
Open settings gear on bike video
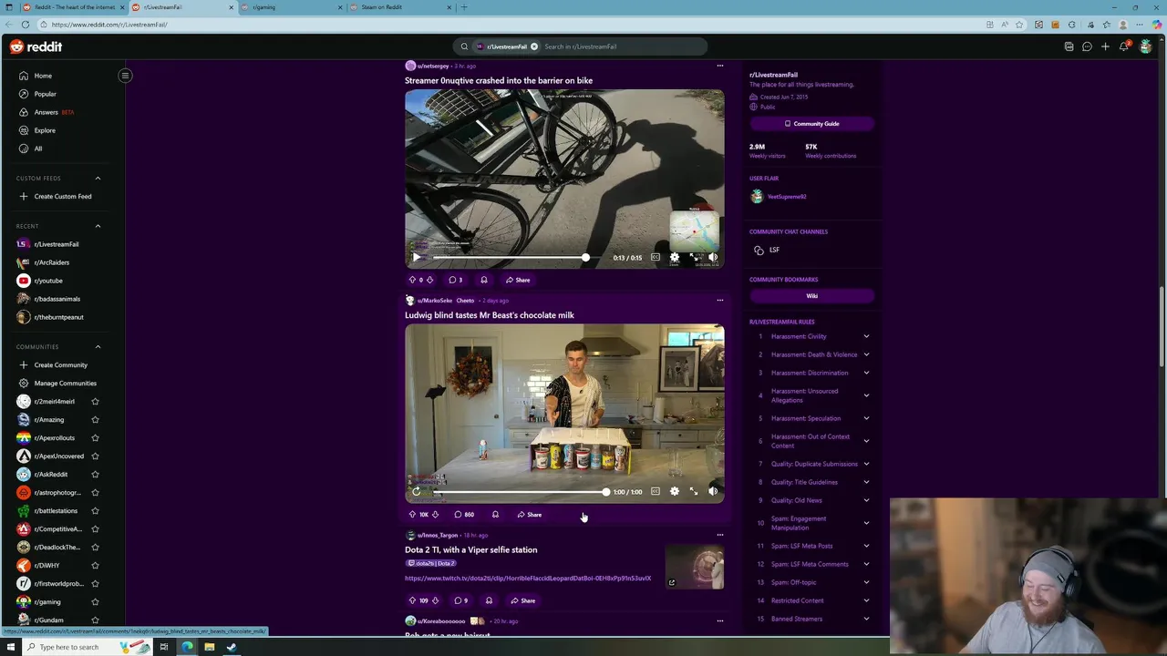pyautogui.click(x=675, y=258)
